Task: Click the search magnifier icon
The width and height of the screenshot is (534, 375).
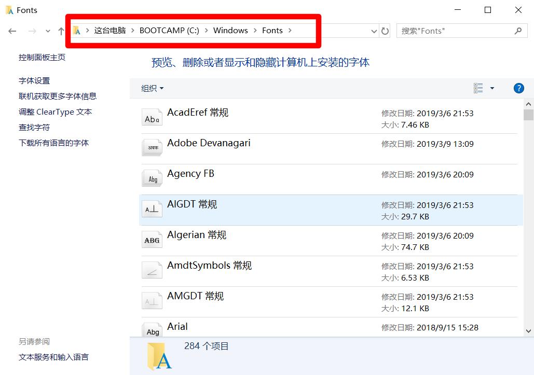Action: point(517,31)
